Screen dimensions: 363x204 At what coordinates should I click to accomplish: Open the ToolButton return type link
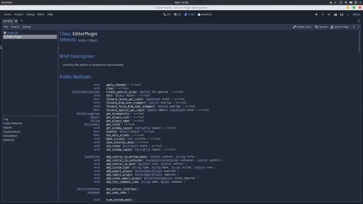click(92, 156)
